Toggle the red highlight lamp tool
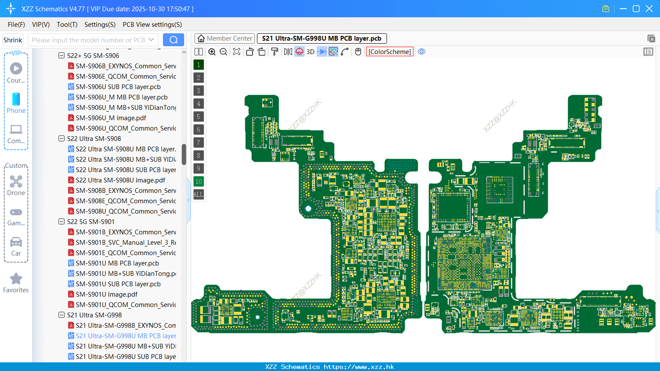Image resolution: width=660 pixels, height=371 pixels. pyautogui.click(x=299, y=52)
